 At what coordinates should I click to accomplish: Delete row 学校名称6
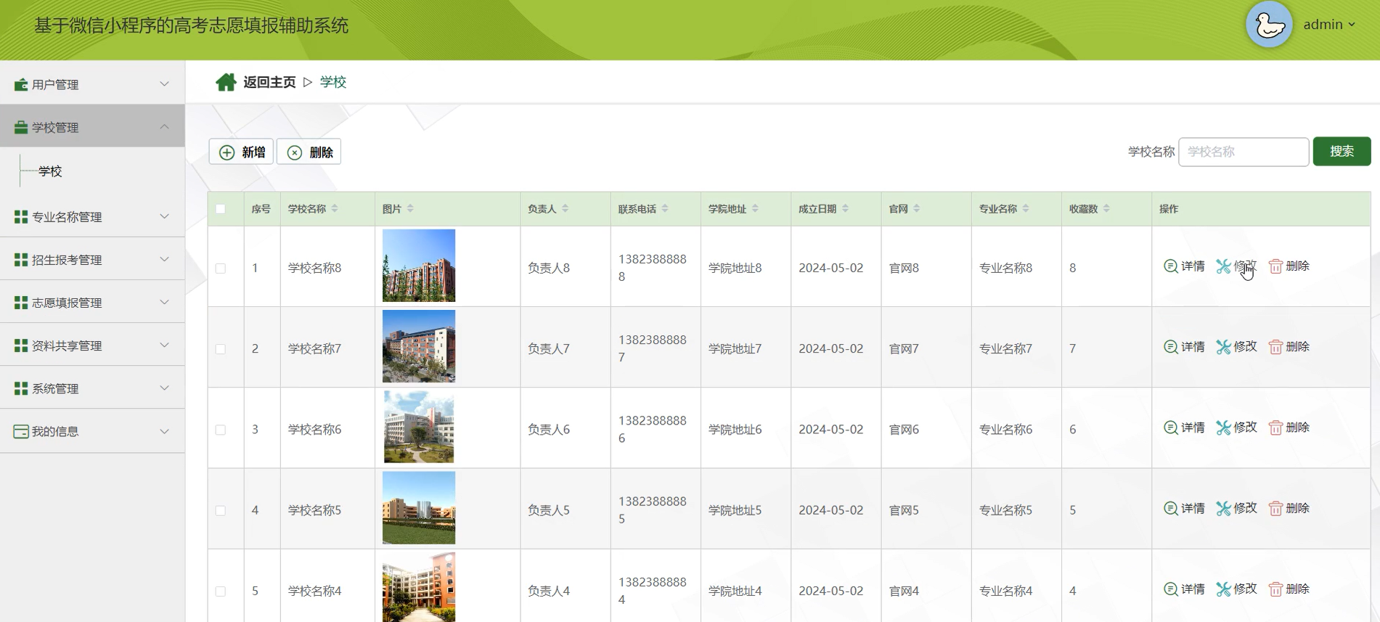pyautogui.click(x=1289, y=427)
